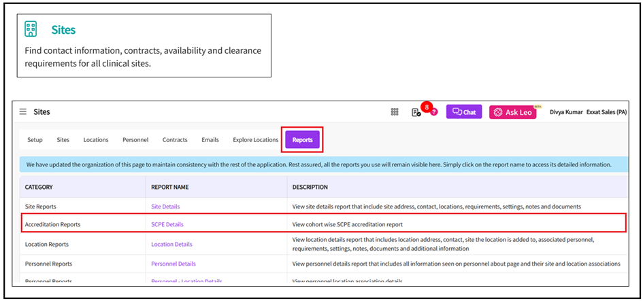
Task: Launch the Ask Leo assistant
Action: click(x=512, y=112)
